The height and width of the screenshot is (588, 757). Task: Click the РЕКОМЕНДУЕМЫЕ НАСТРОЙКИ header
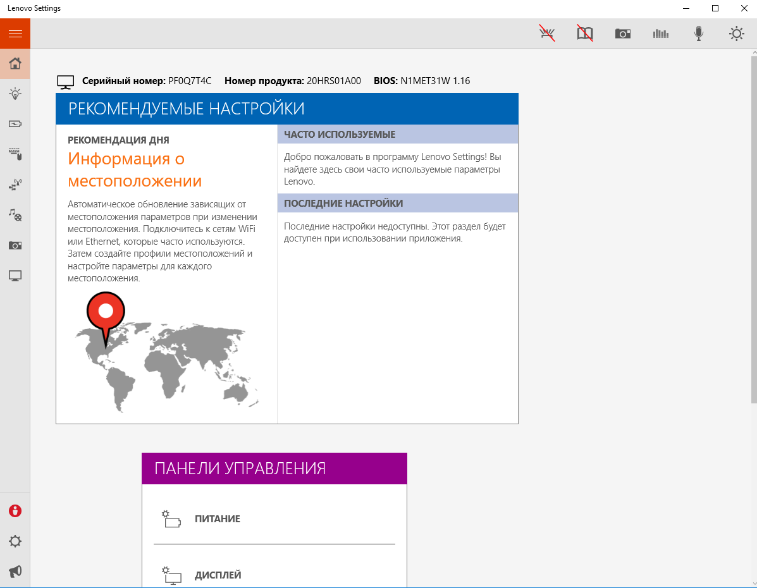[x=286, y=109]
